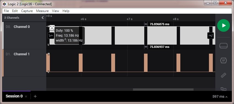
Task: Open the Capture menu
Action: coord(27,11)
